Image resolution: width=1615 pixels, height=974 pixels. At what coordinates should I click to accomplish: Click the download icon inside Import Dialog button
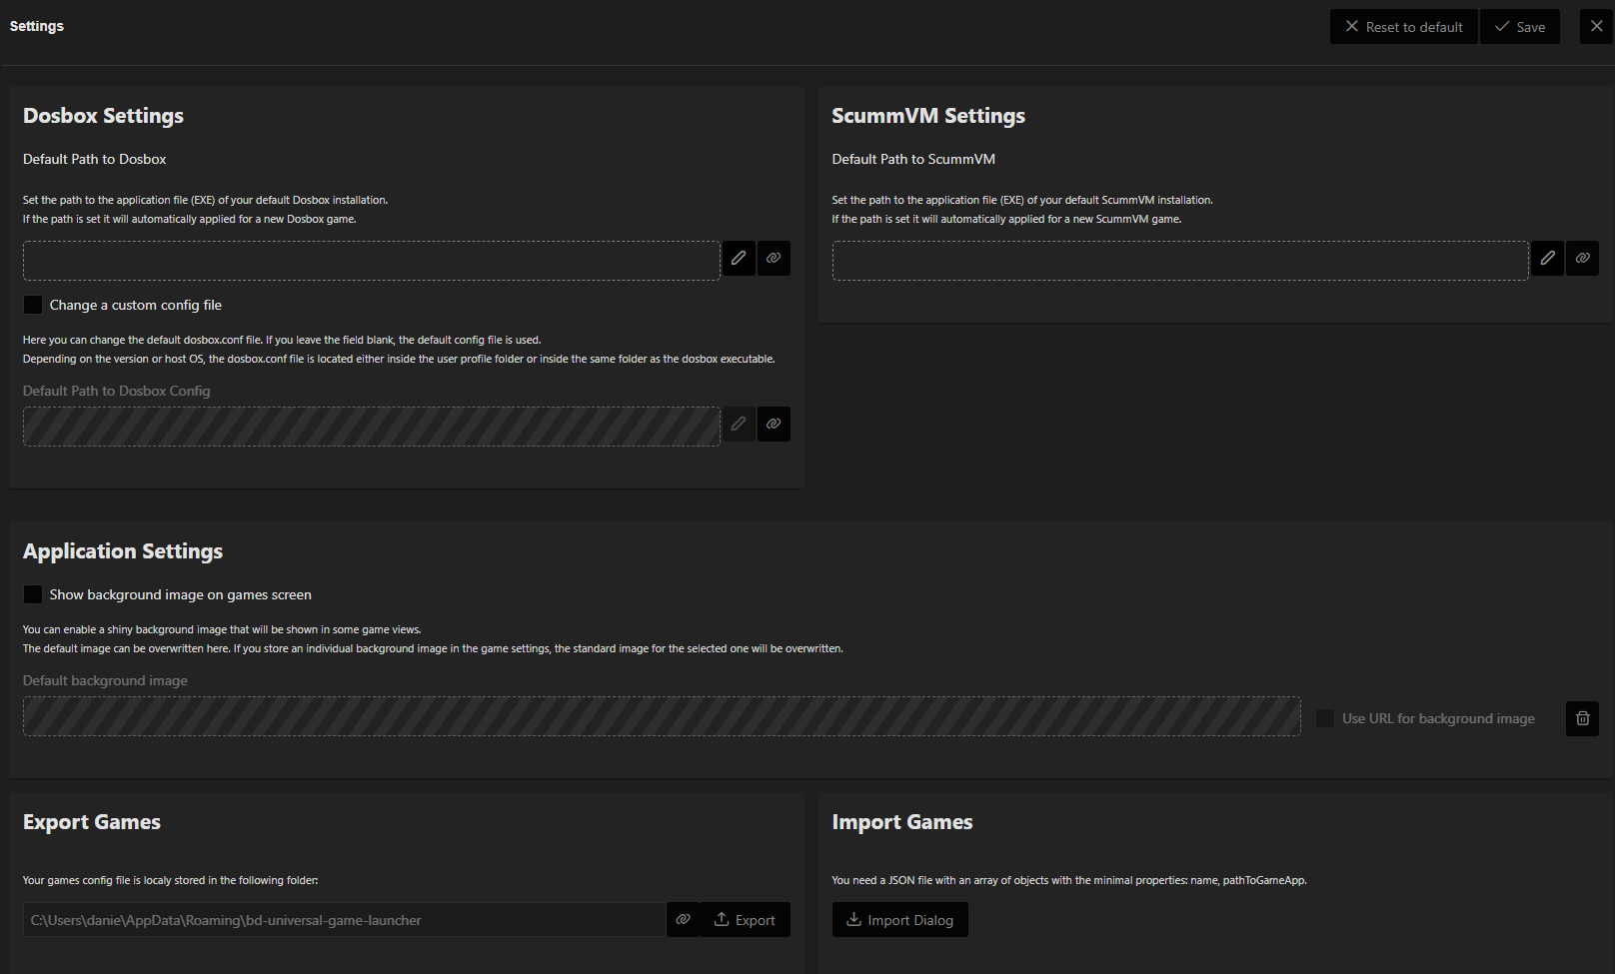854,919
